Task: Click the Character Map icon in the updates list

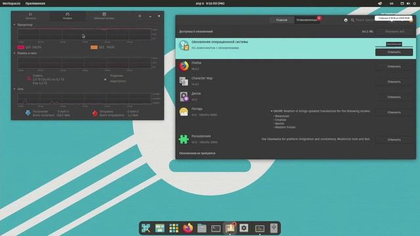Action: (x=184, y=81)
